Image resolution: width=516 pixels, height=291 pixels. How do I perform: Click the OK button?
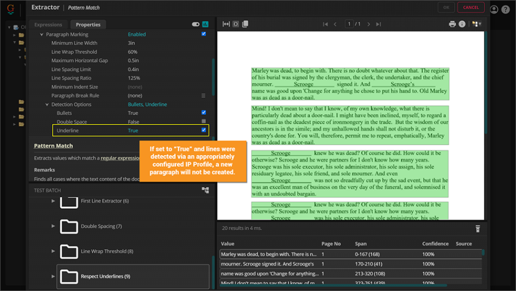tap(446, 7)
